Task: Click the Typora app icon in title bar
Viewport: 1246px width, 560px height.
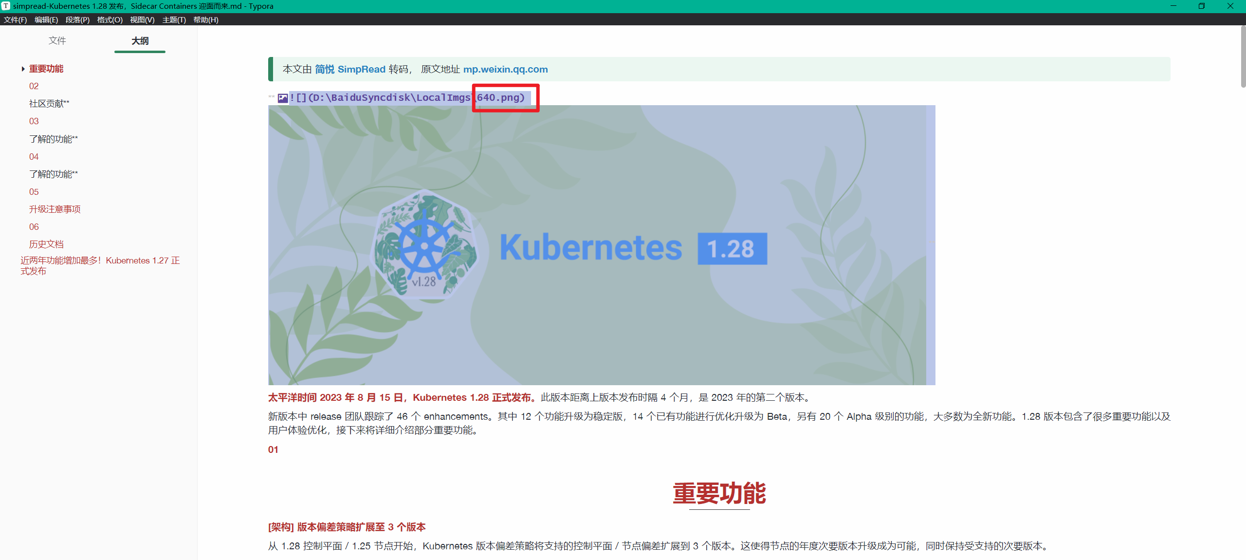Action: [6, 6]
